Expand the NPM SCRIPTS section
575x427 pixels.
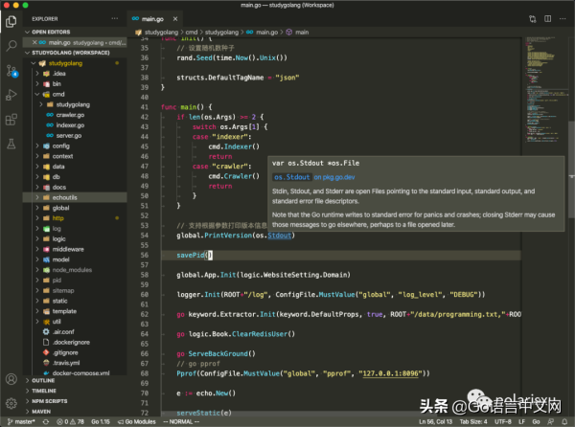pyautogui.click(x=50, y=402)
